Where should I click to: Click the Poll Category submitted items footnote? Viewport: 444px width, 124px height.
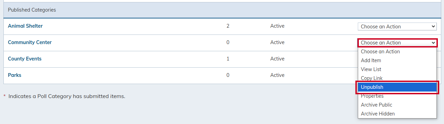pos(64,96)
